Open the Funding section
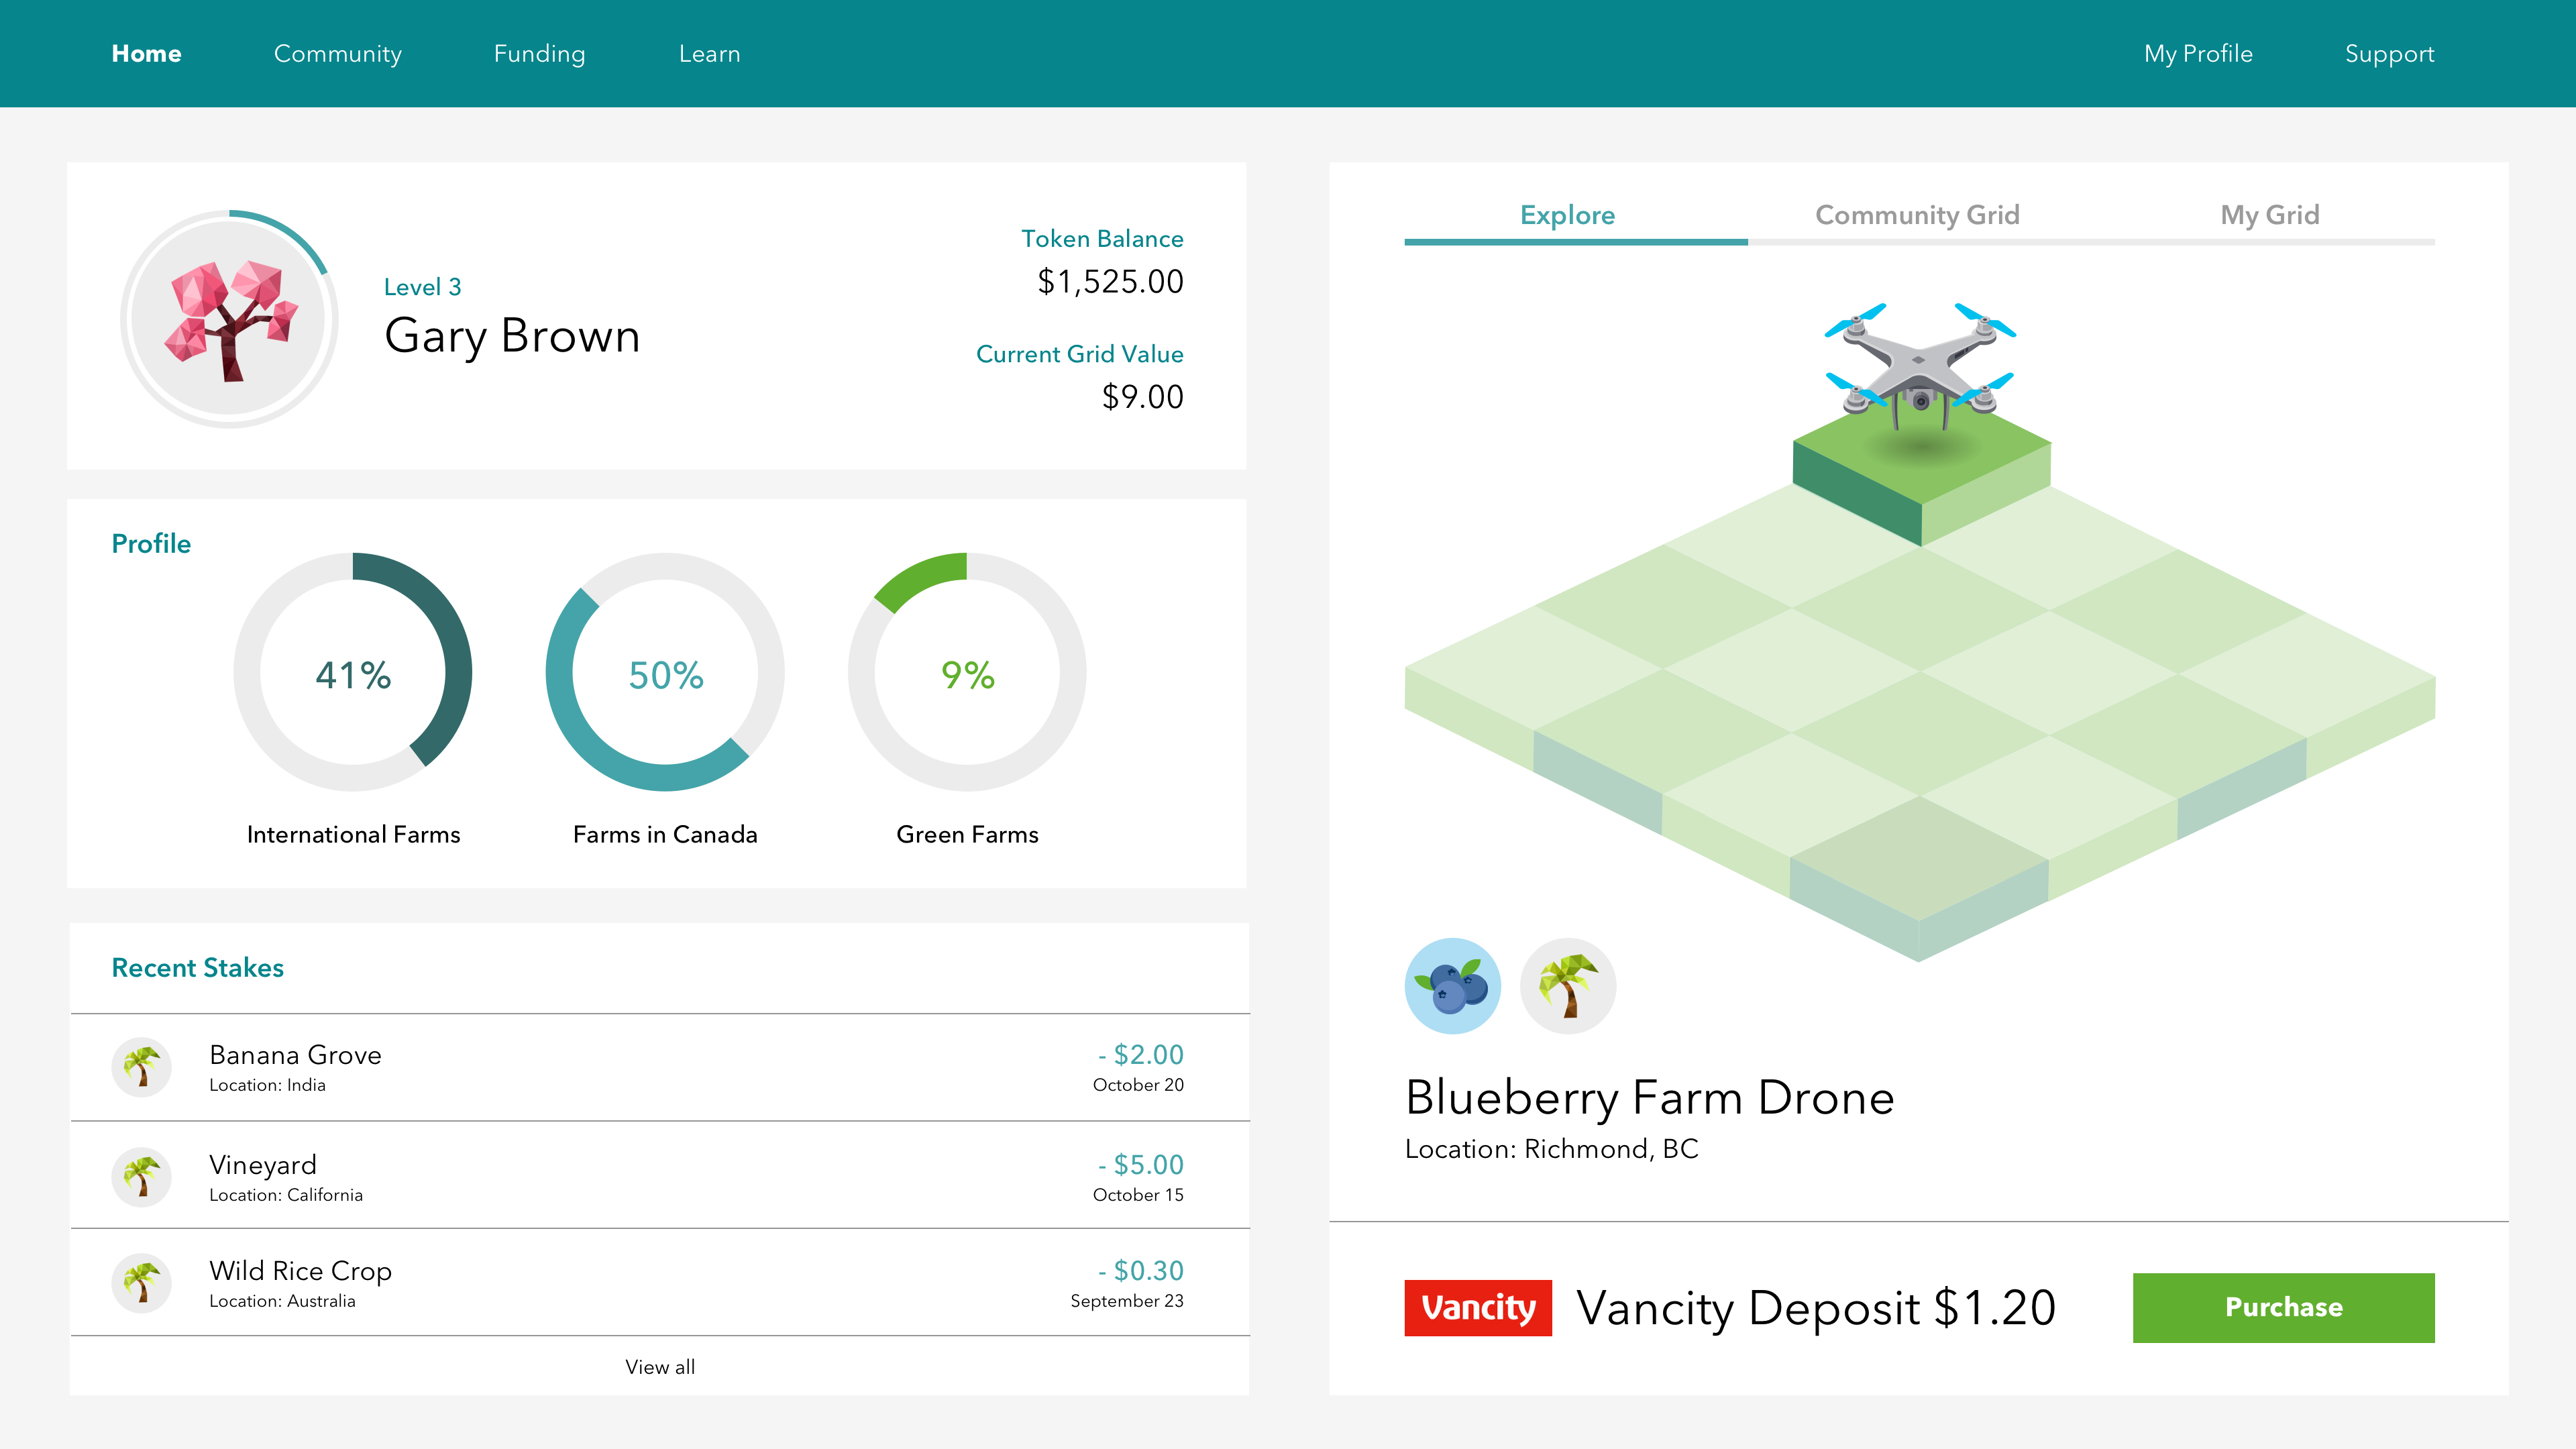The width and height of the screenshot is (2576, 1449). [x=540, y=54]
